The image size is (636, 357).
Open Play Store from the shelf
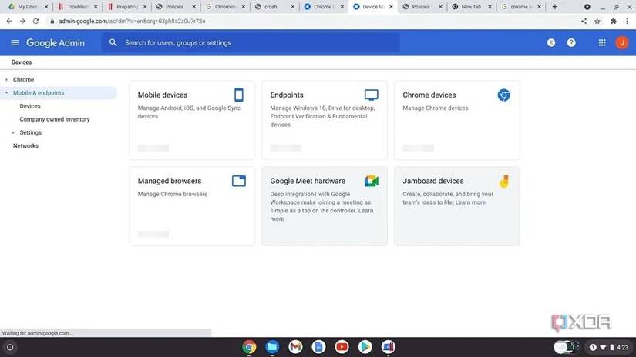point(365,347)
